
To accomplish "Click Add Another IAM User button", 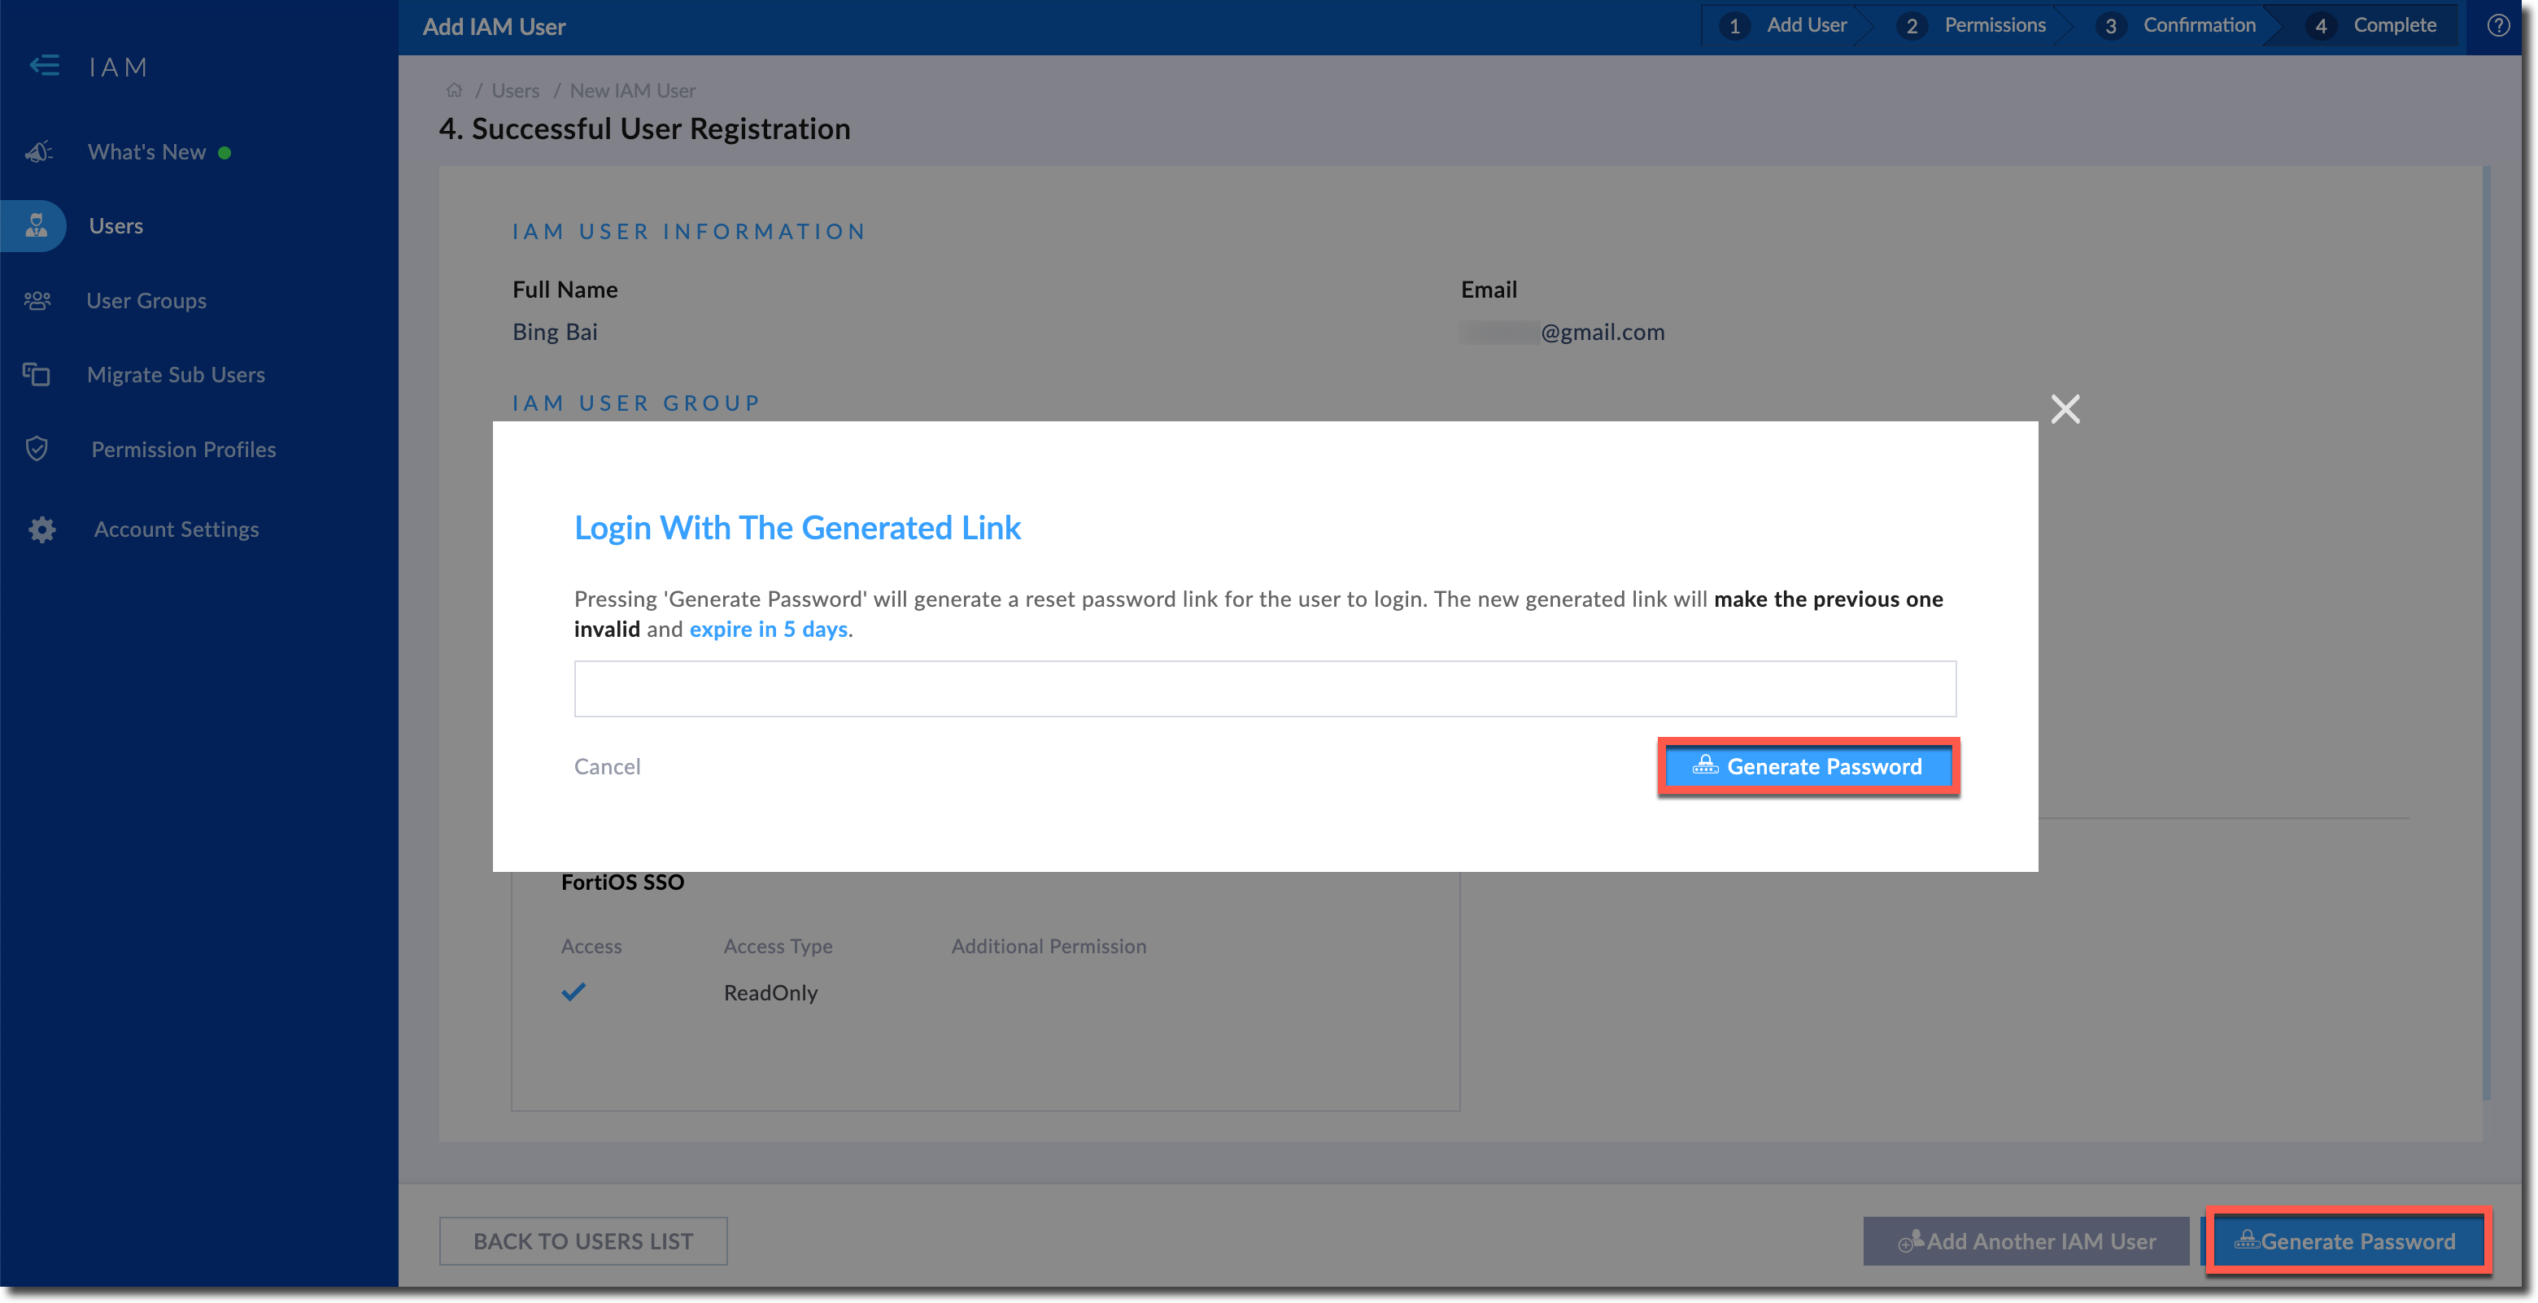I will (2026, 1241).
